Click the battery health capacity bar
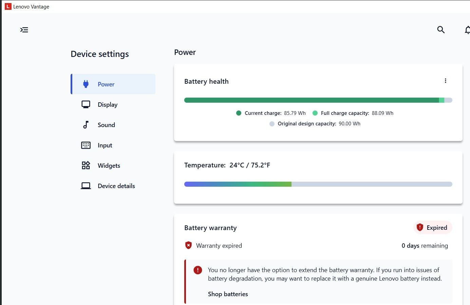The width and height of the screenshot is (470, 305). pyautogui.click(x=318, y=100)
